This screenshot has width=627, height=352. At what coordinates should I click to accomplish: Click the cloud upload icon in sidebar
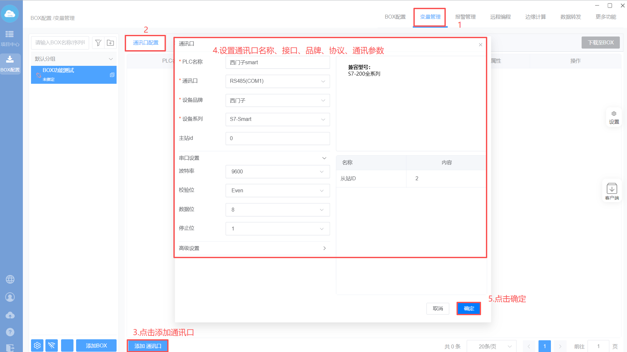pyautogui.click(x=10, y=315)
